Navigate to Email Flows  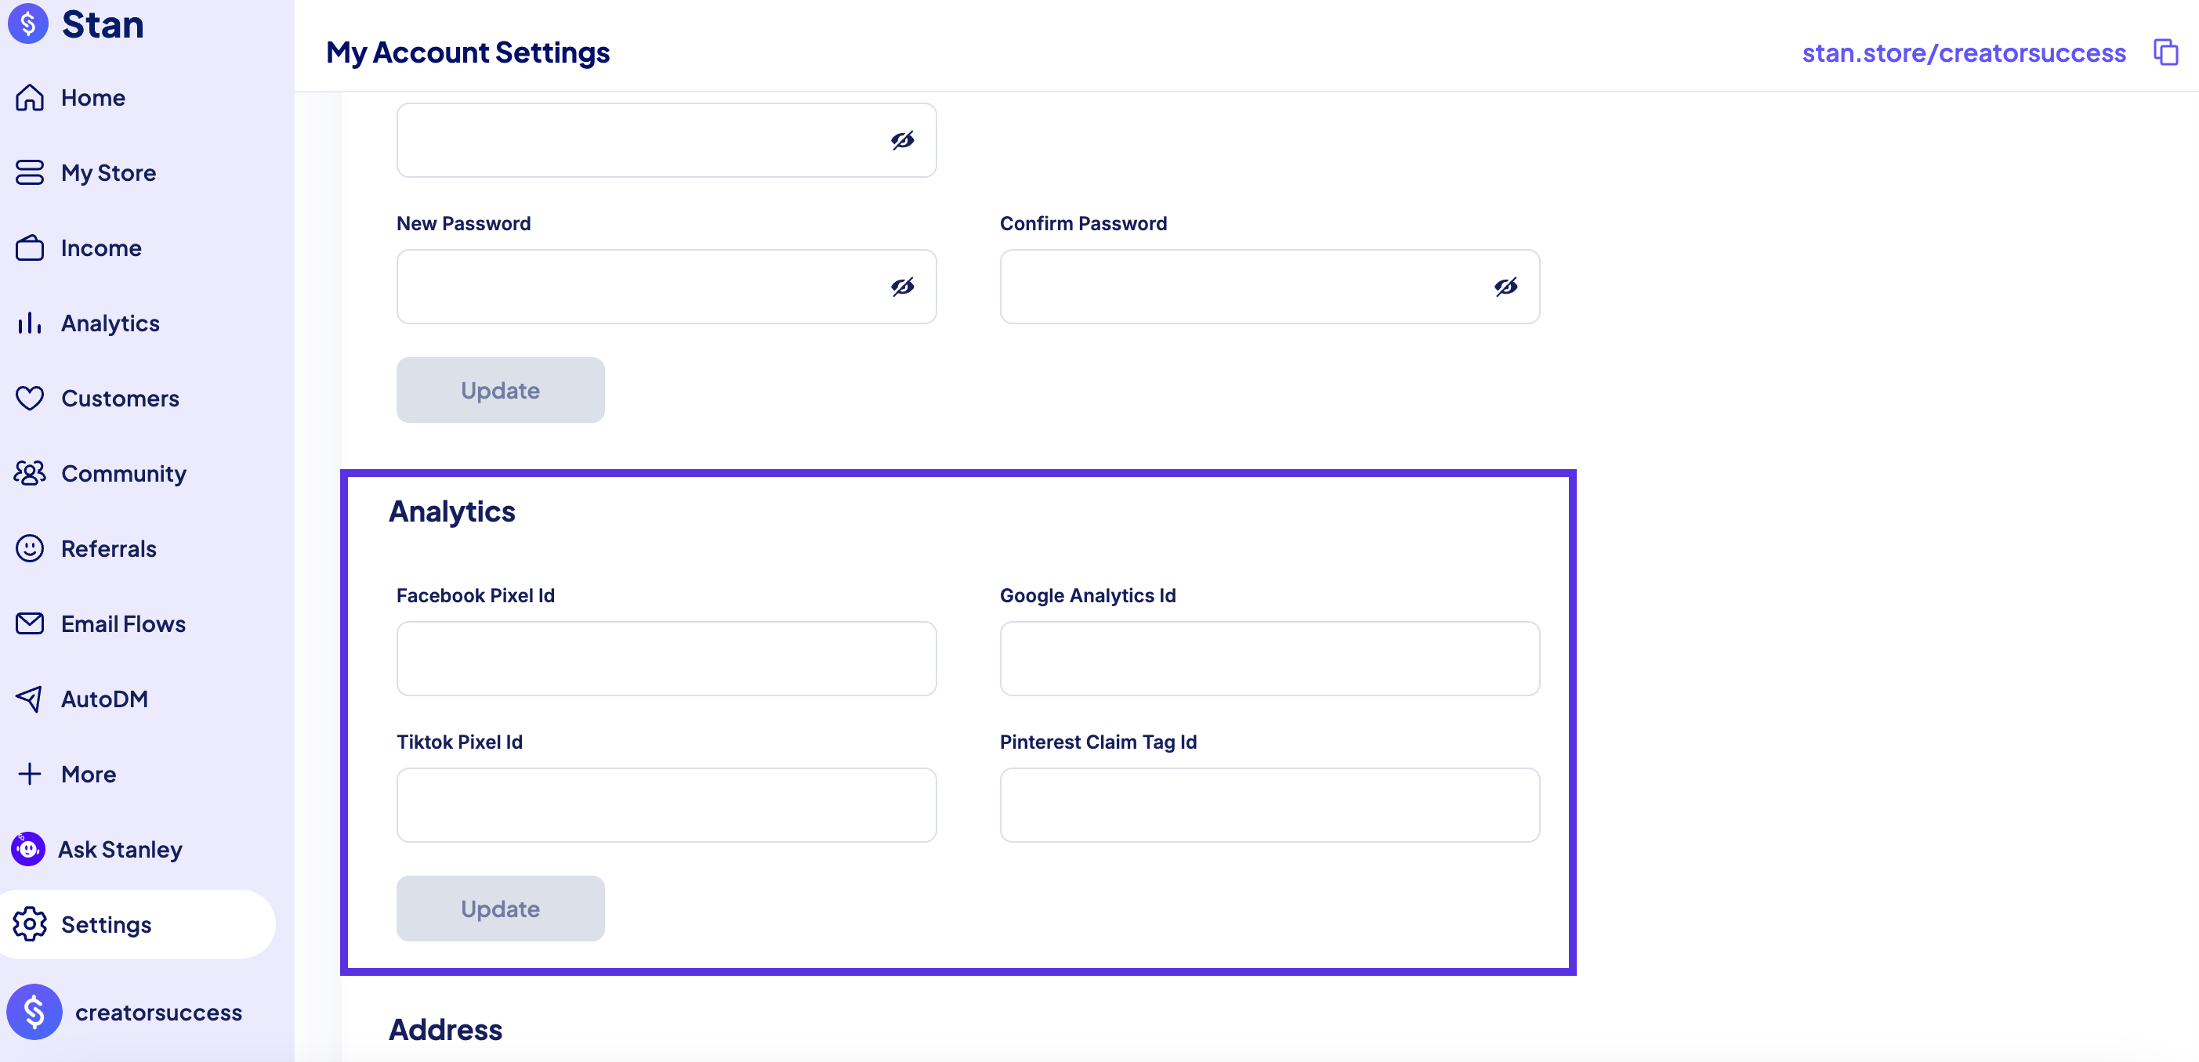pyautogui.click(x=101, y=623)
